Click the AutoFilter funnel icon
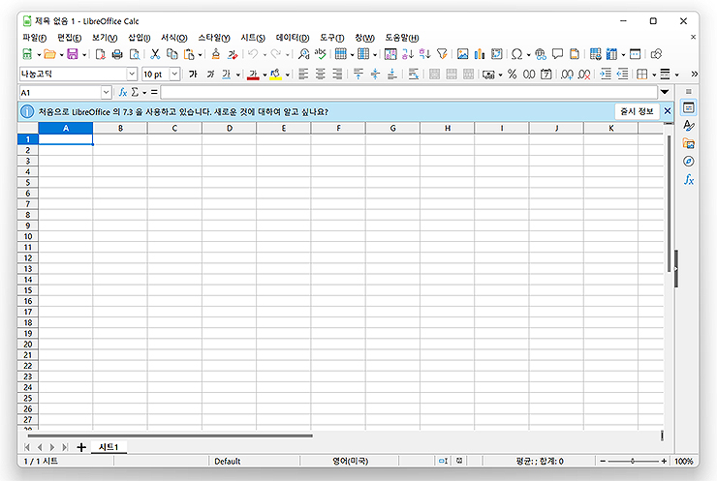Screen dimensions: 717x481 442,54
